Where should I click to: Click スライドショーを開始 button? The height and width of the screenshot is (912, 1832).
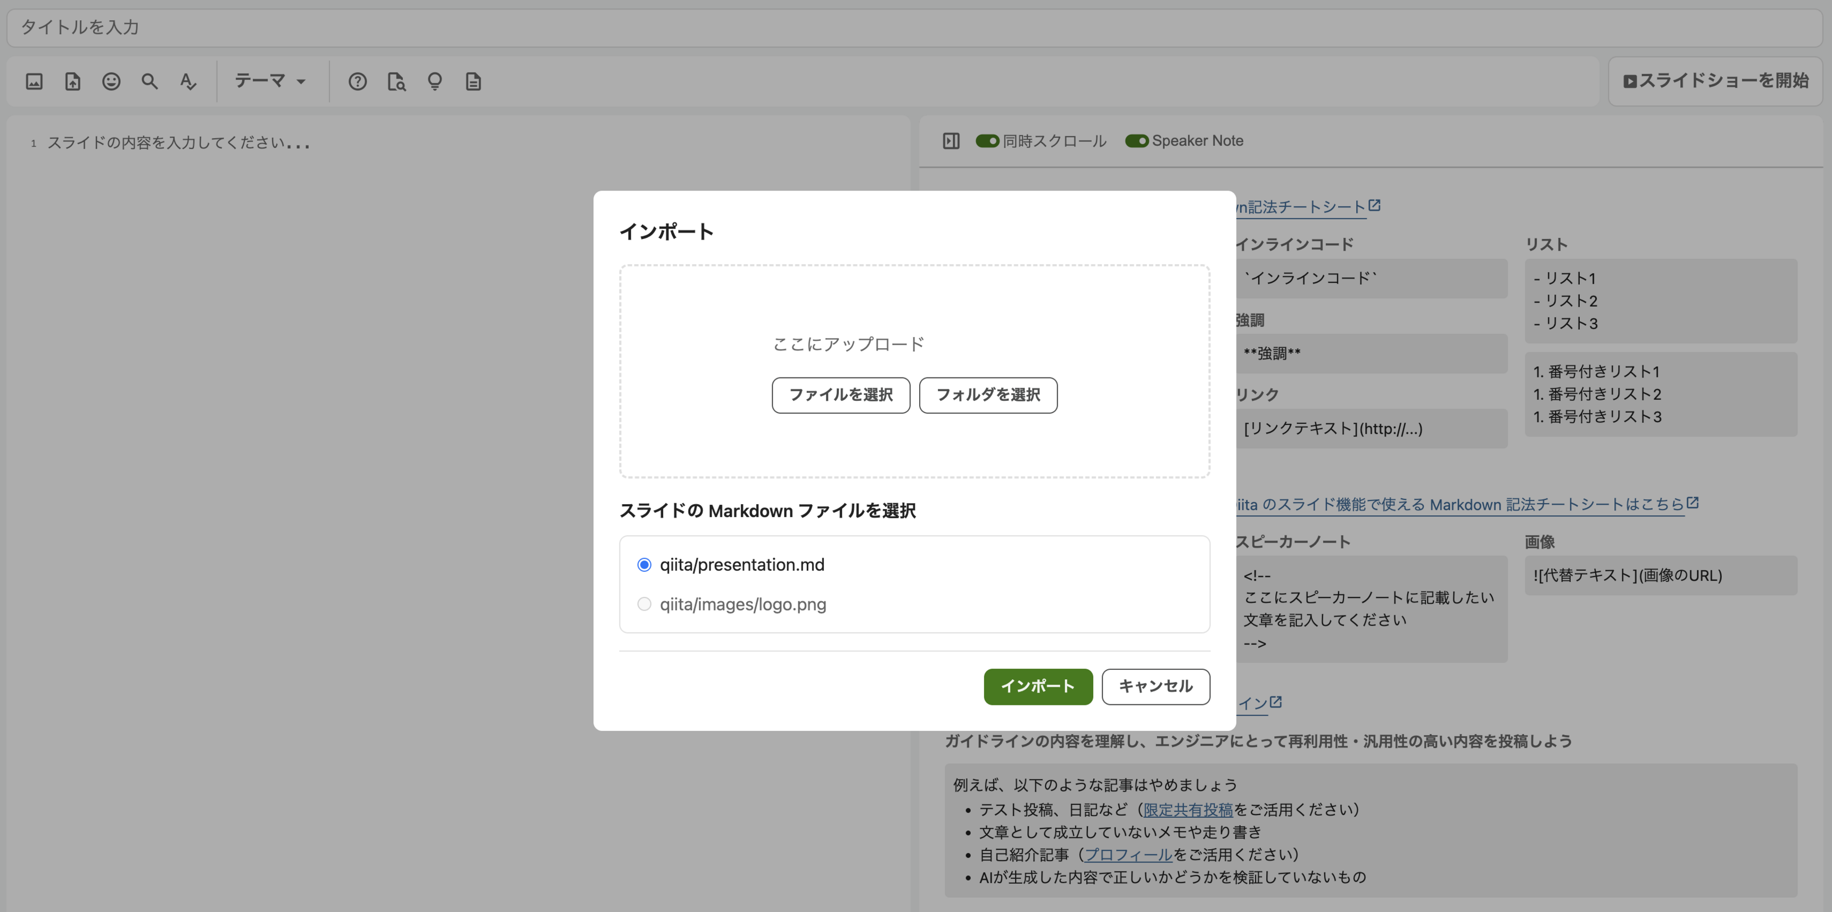point(1715,81)
